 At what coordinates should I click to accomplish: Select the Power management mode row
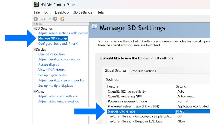[x=127, y=101]
